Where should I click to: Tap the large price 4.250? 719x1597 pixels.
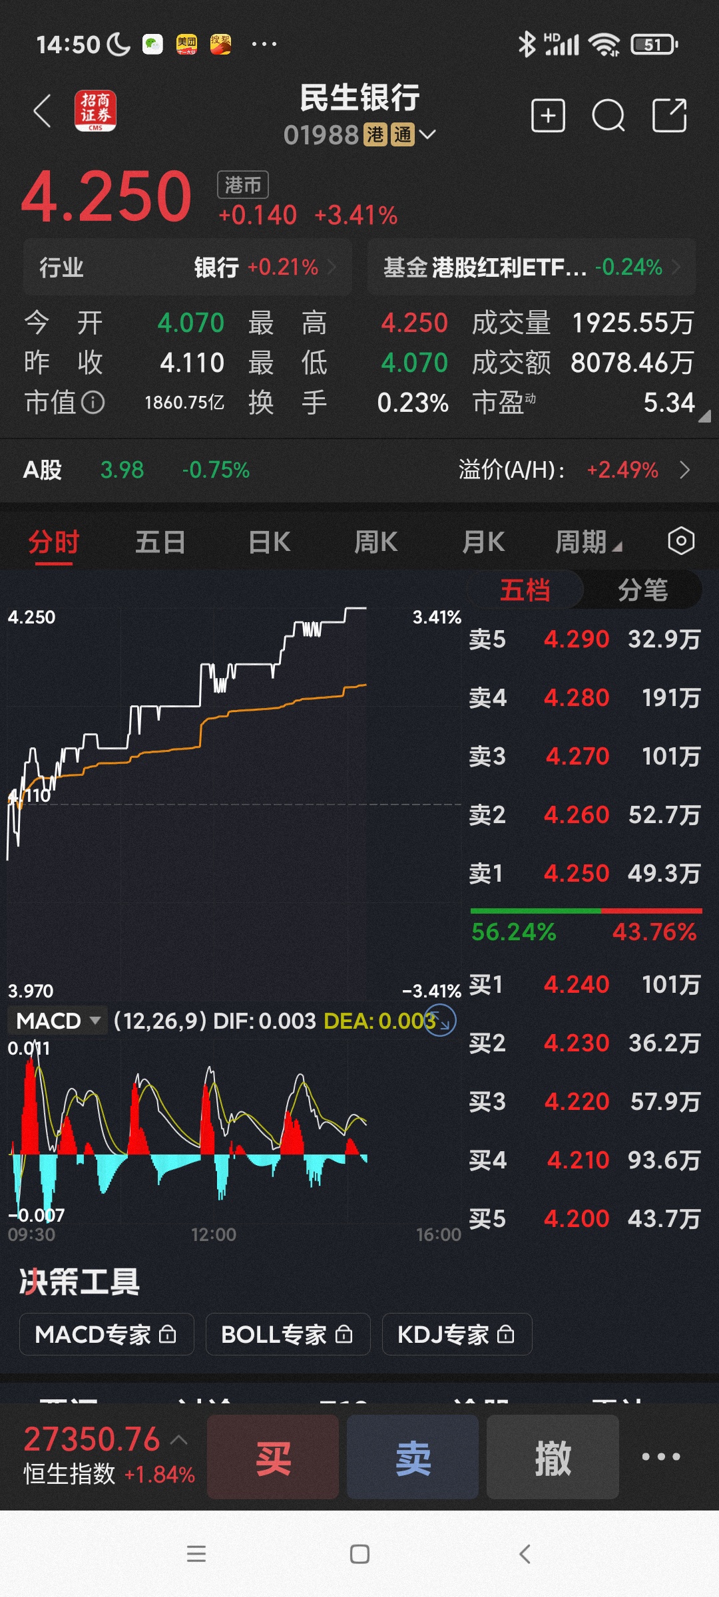point(107,196)
